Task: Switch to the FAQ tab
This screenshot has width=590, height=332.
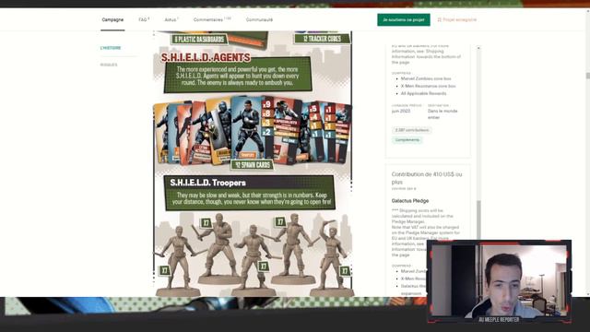Action: tap(144, 19)
